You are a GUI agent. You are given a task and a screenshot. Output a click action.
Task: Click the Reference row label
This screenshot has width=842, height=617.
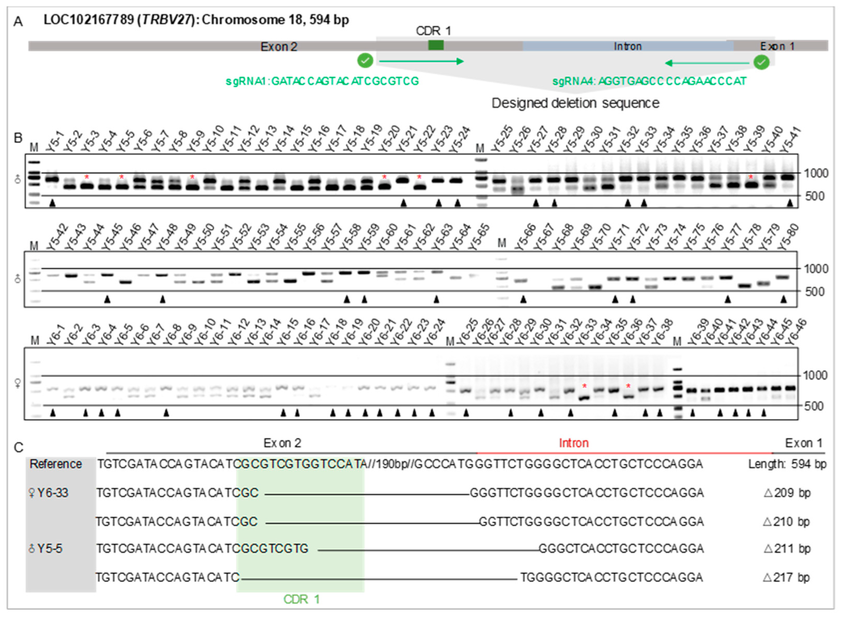coord(56,464)
